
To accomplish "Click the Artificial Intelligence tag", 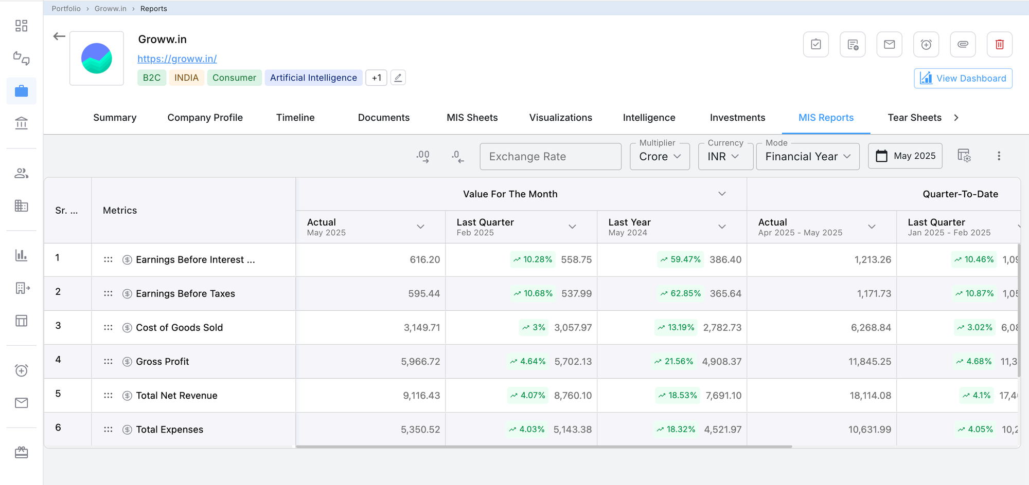I will 313,78.
